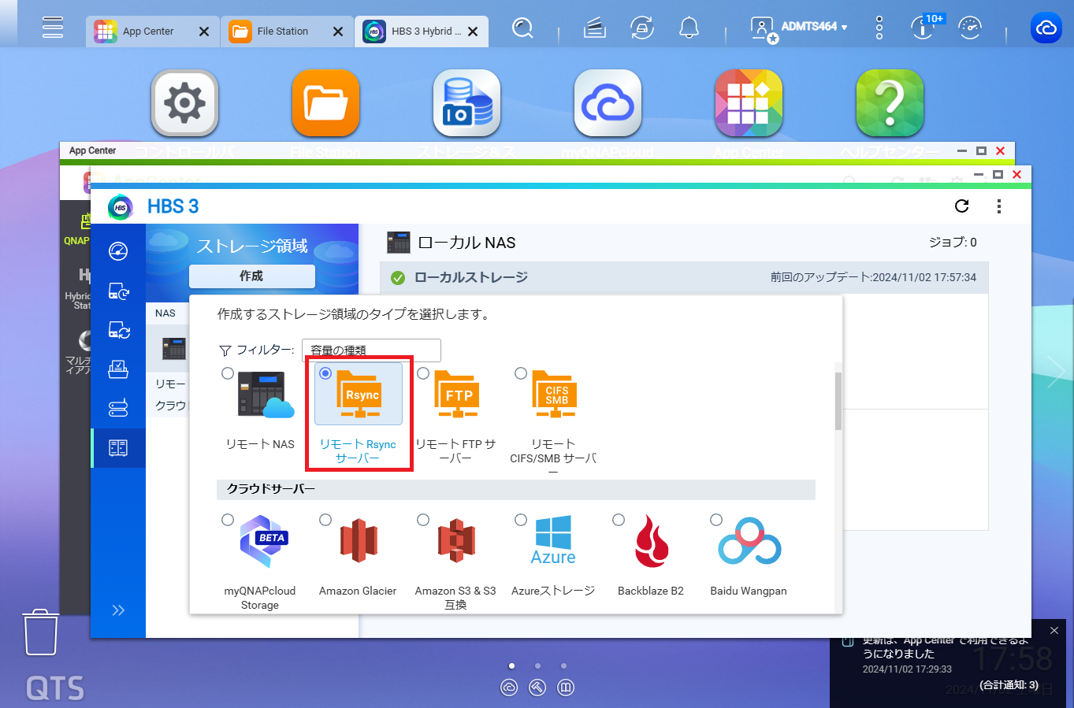The image size is (1074, 708).
Task: Click the first desktop page dot
Action: (511, 666)
